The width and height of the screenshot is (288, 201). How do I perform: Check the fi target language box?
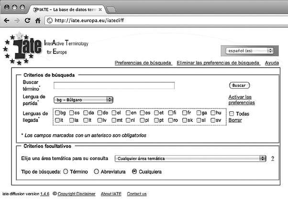170,113
